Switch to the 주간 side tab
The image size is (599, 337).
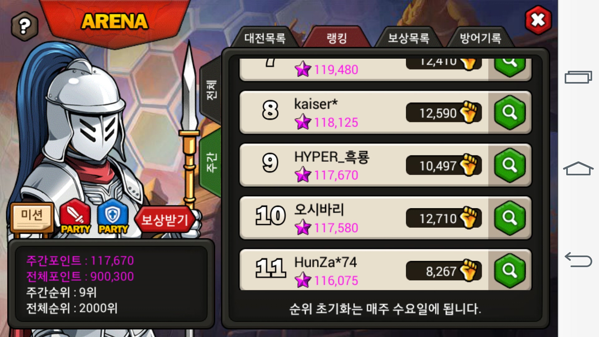click(x=211, y=162)
